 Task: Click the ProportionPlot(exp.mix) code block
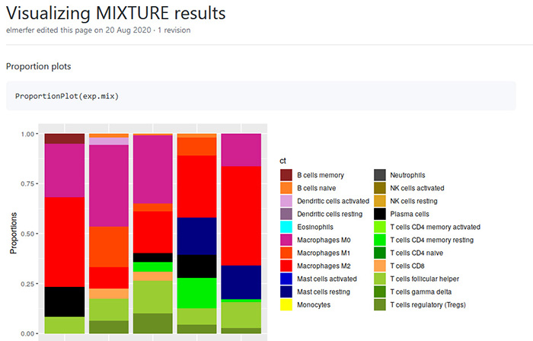point(260,96)
